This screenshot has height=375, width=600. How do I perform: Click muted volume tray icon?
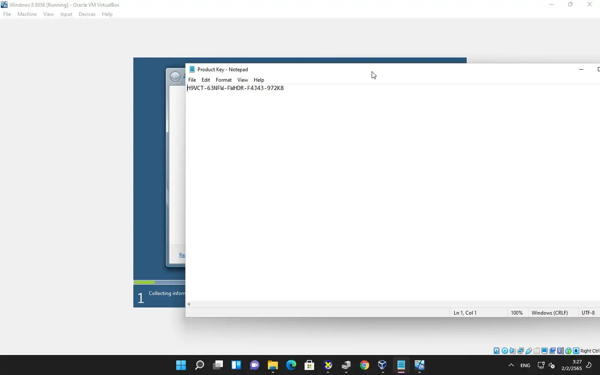[x=552, y=365]
